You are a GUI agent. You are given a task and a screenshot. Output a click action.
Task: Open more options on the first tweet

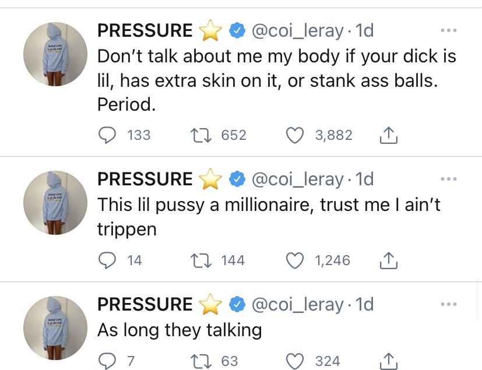coord(448,30)
